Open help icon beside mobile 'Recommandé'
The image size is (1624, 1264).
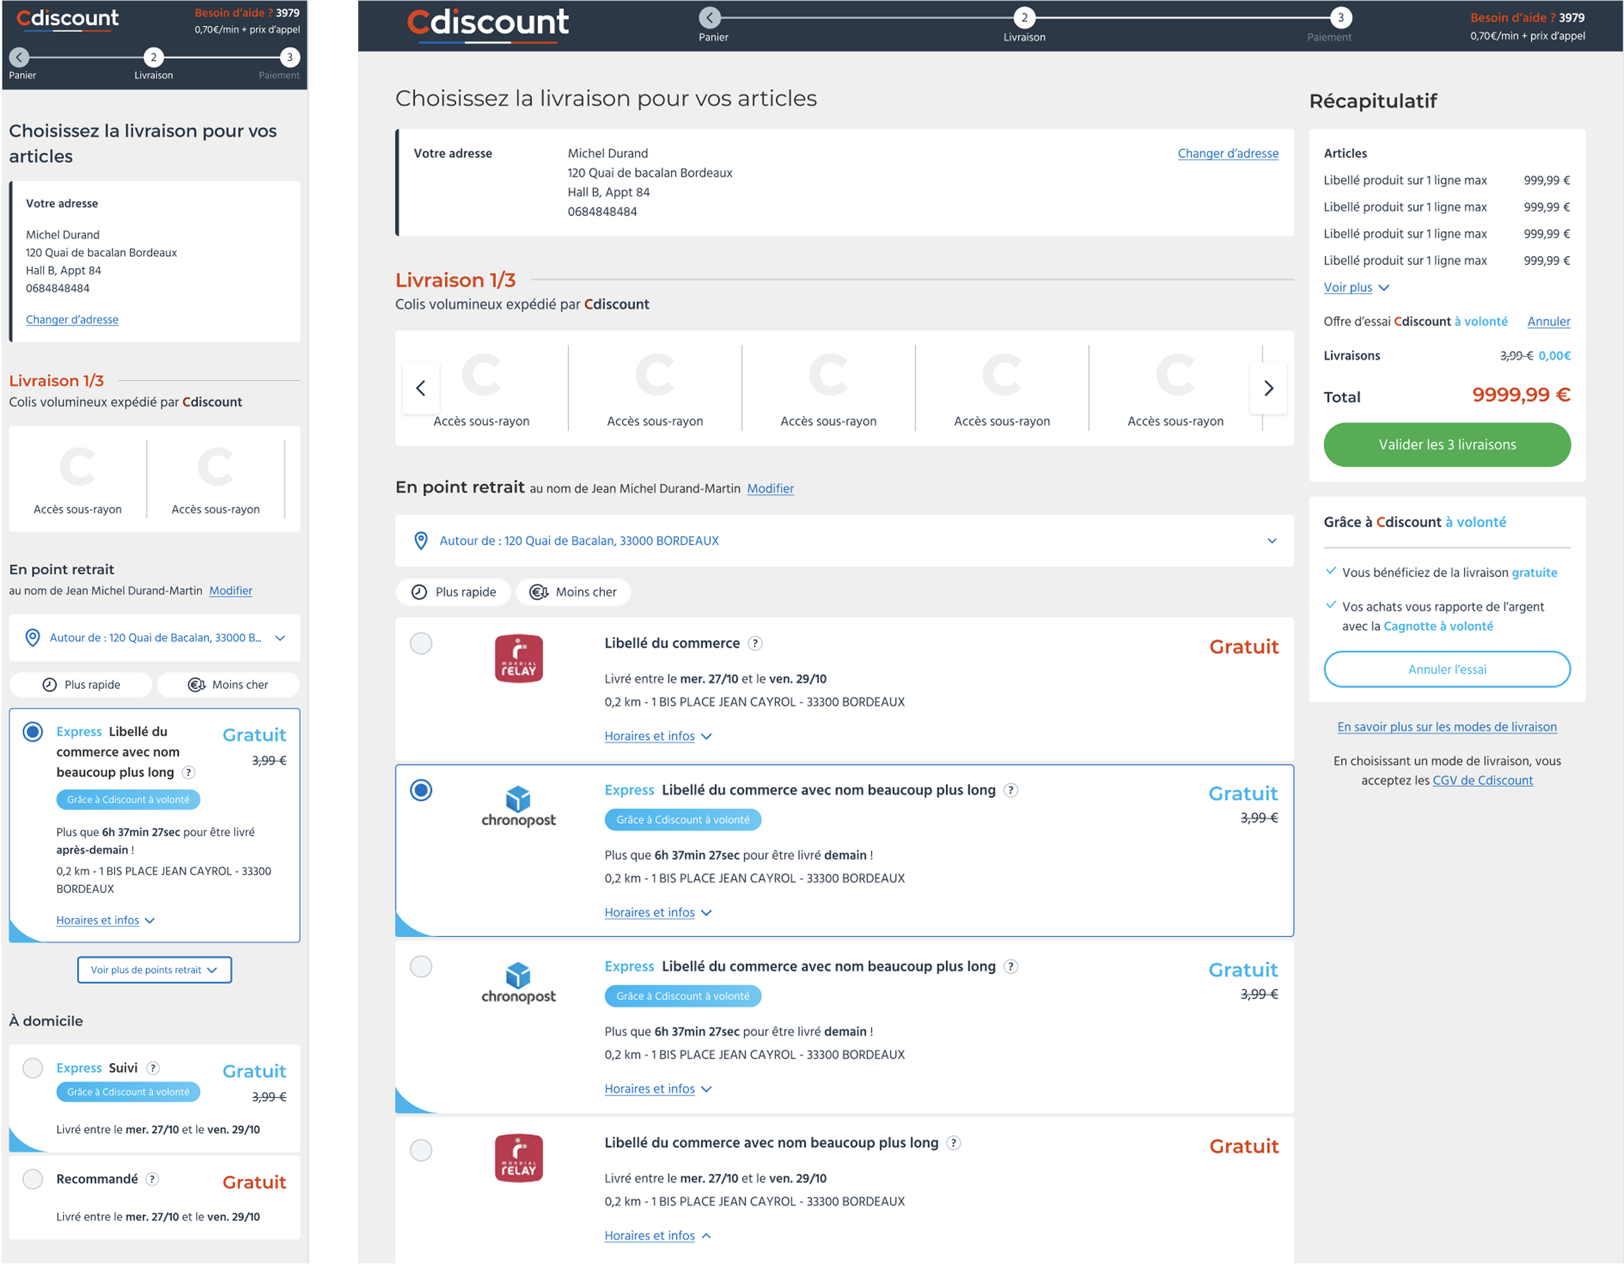point(153,1180)
